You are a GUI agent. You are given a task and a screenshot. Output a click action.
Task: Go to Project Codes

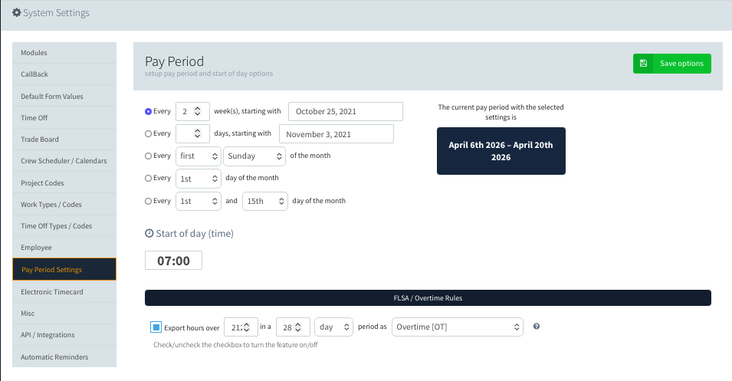[x=64, y=183]
